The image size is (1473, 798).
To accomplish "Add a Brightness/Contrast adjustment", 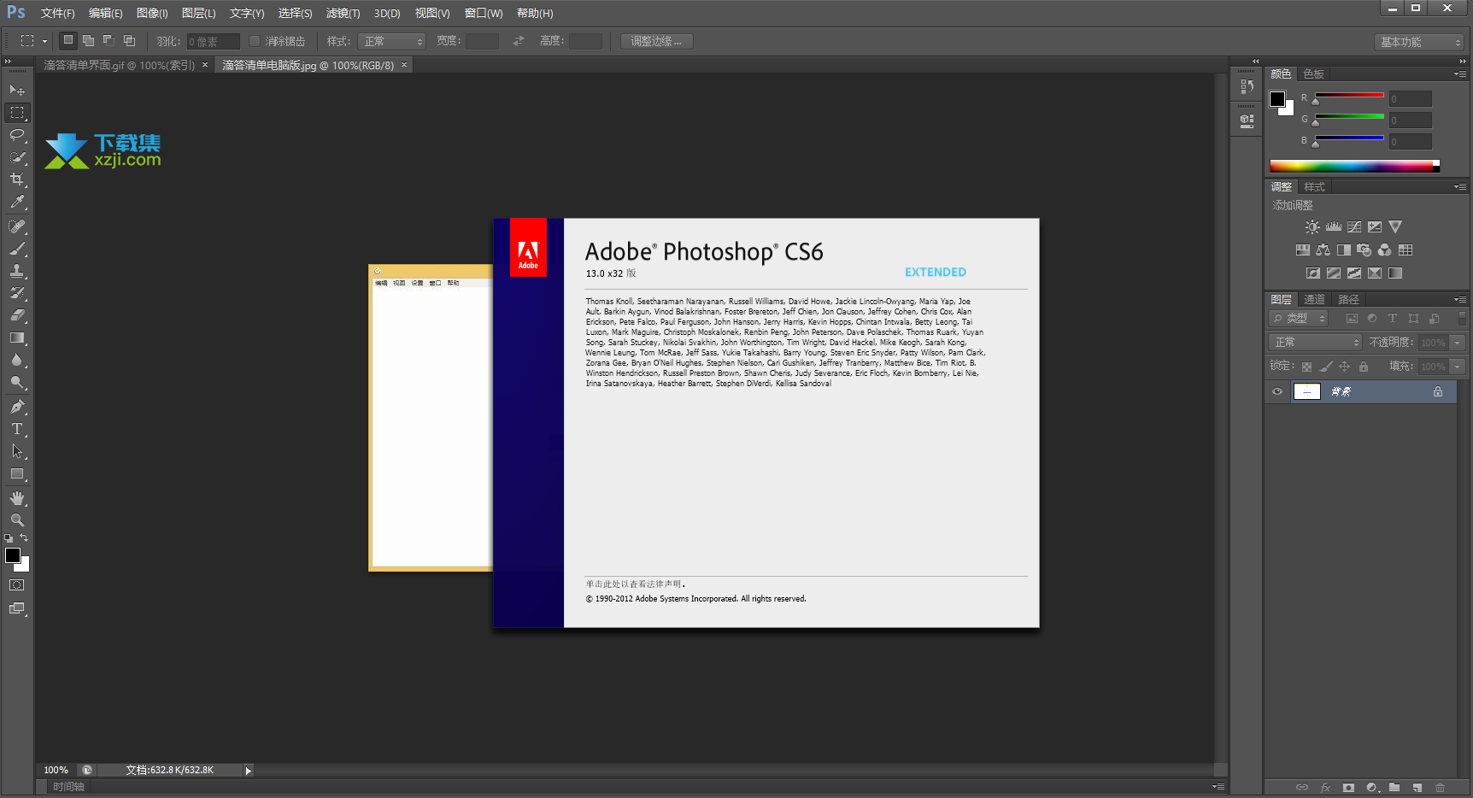I will [x=1312, y=227].
